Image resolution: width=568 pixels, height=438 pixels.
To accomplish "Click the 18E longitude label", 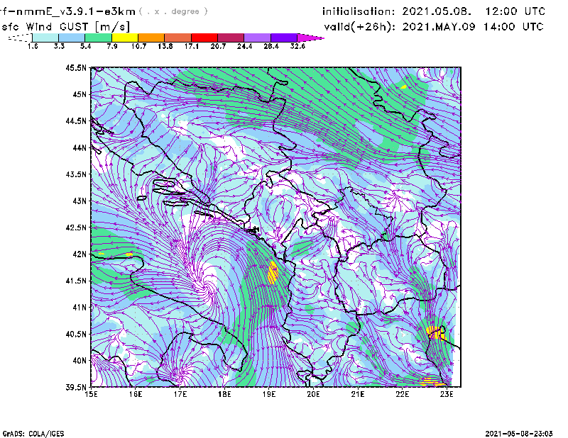I will pyautogui.click(x=224, y=394).
